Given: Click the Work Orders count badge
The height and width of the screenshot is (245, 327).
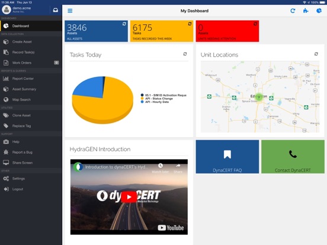Looking at the screenshot, I should click(56, 63).
